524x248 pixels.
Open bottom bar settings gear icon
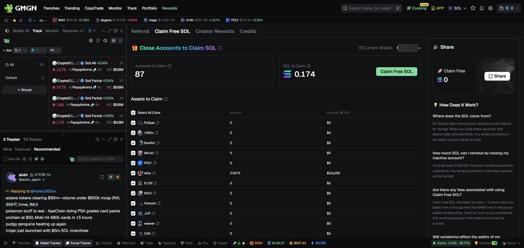tap(6, 243)
